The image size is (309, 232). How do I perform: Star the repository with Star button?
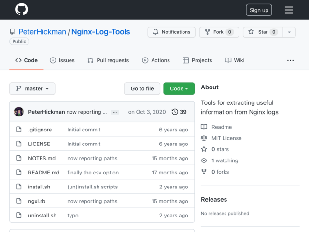(263, 32)
